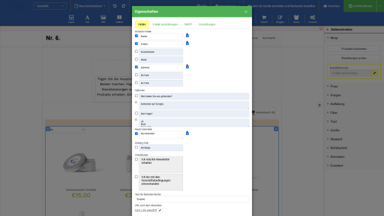Uncheck the Name field checkbox
The height and width of the screenshot is (216, 384).
pyautogui.click(x=136, y=36)
